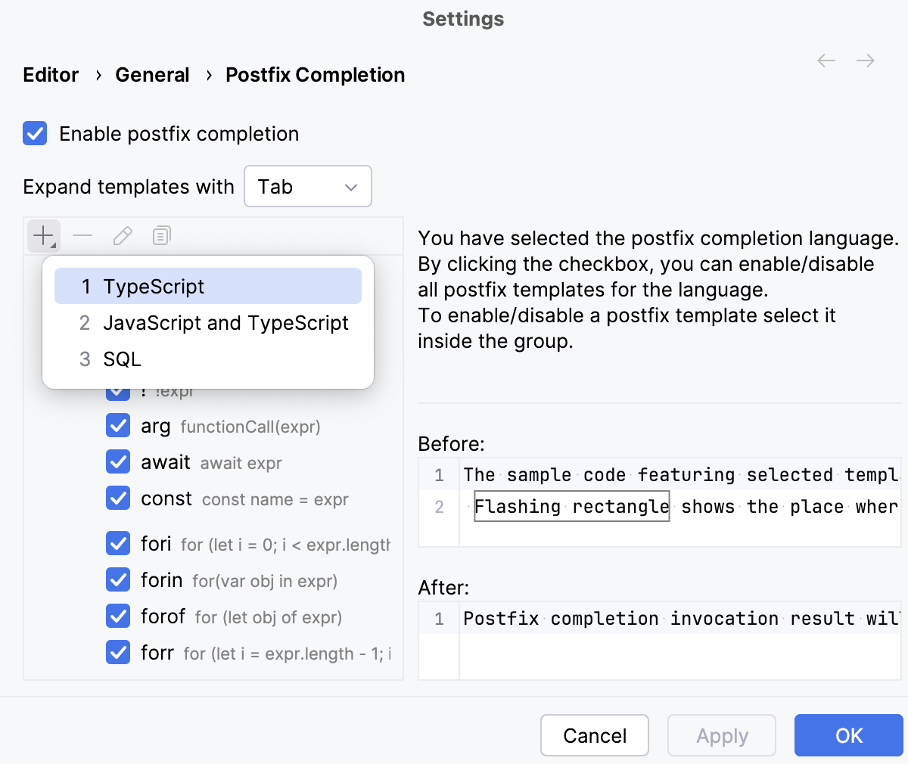Screen dimensions: 908x764
Task: Click the Cancel button
Action: pos(595,735)
